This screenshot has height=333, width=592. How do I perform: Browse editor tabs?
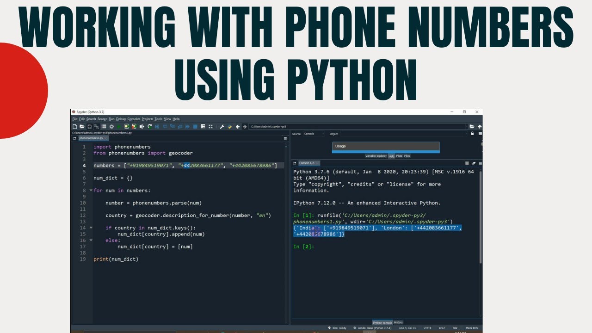coord(74,138)
